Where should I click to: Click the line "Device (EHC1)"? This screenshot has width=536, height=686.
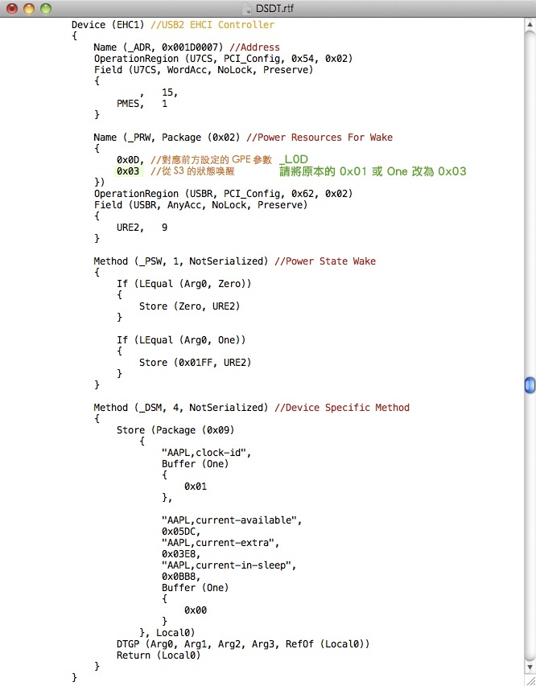point(108,24)
